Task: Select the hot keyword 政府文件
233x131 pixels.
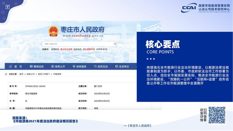Action: 77,49
